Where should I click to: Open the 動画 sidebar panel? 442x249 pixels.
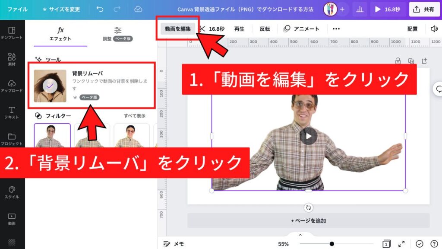12,219
